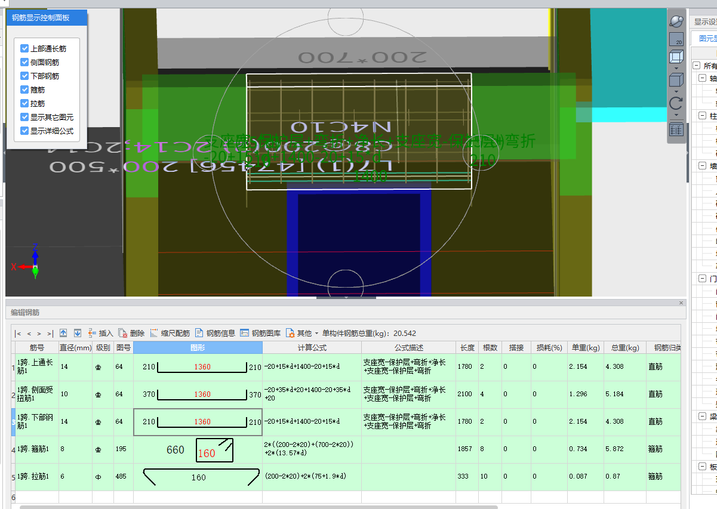
Task: Uncheck 显示详细公式 checkbox
Action: click(24, 131)
